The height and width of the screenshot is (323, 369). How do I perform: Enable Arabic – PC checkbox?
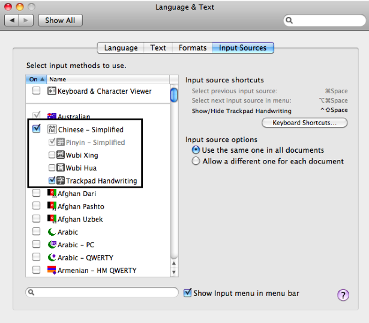click(x=36, y=244)
